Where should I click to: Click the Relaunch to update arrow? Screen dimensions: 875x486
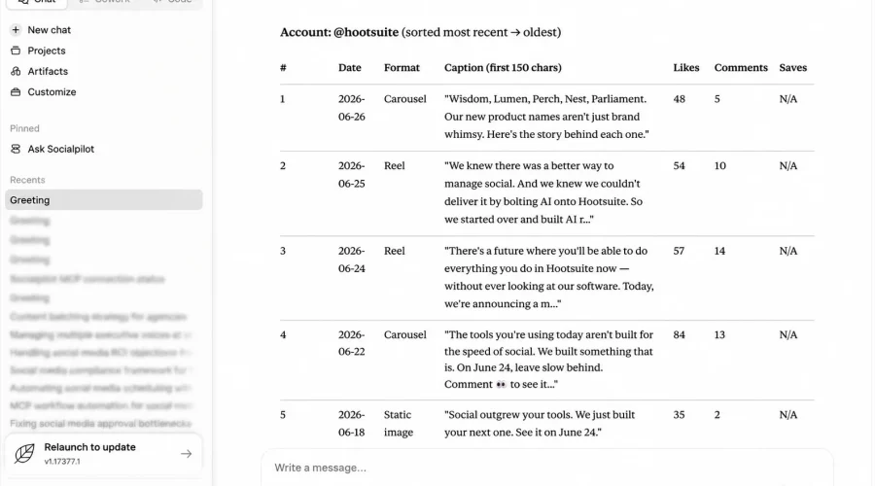(187, 454)
